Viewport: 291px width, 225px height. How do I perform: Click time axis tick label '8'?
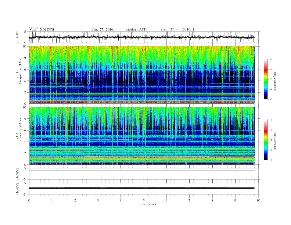tap(212, 200)
